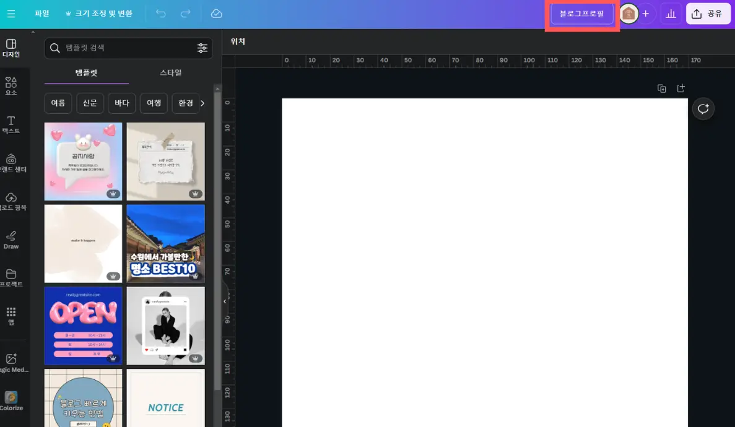Open the brand center panel
735x427 pixels.
(x=11, y=163)
